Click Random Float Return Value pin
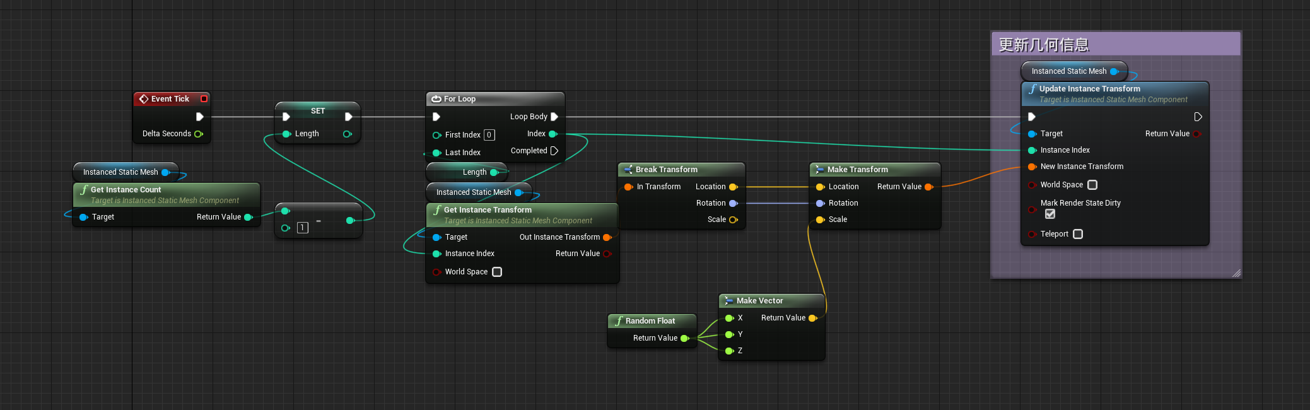The height and width of the screenshot is (410, 1310). tap(684, 338)
